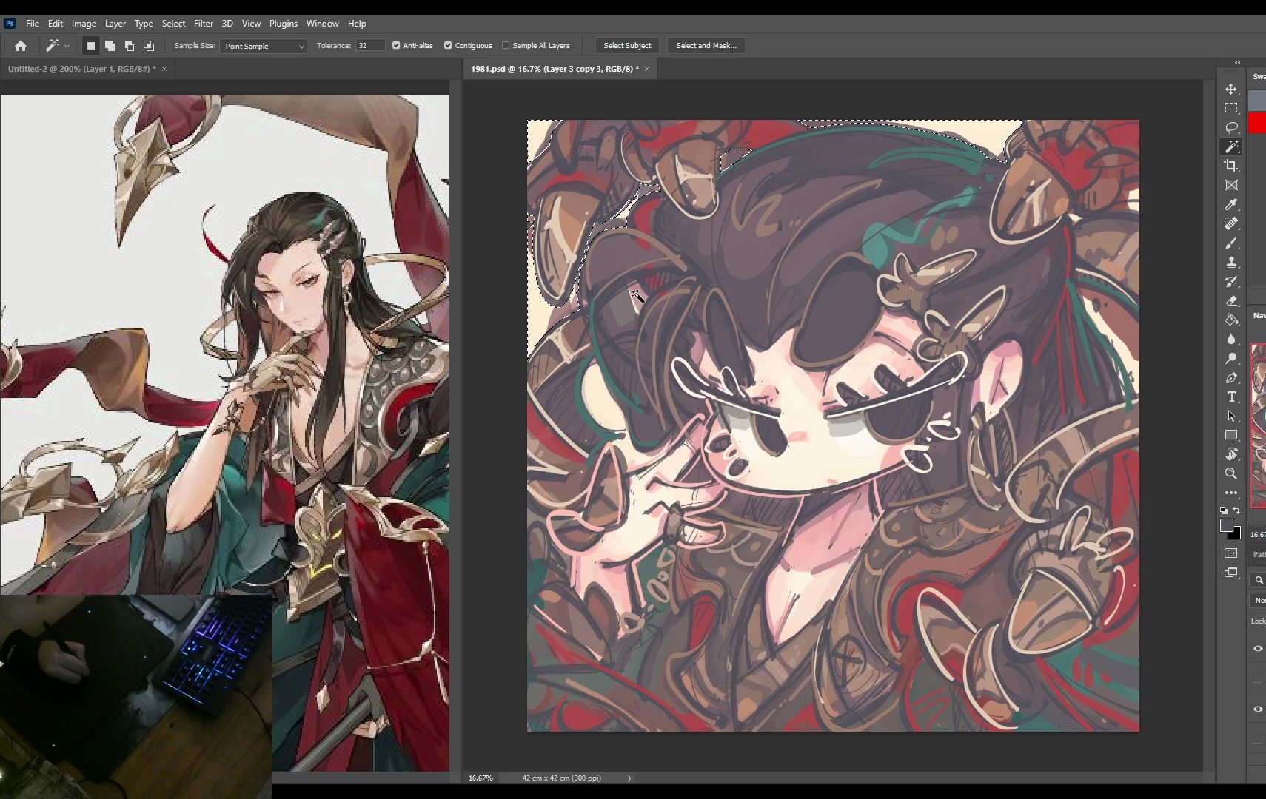Select the Zoom tool
This screenshot has height=799, width=1266.
pos(1231,473)
